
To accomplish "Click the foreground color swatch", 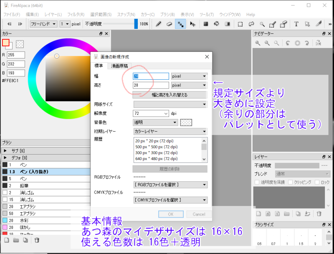I will click(6, 43).
